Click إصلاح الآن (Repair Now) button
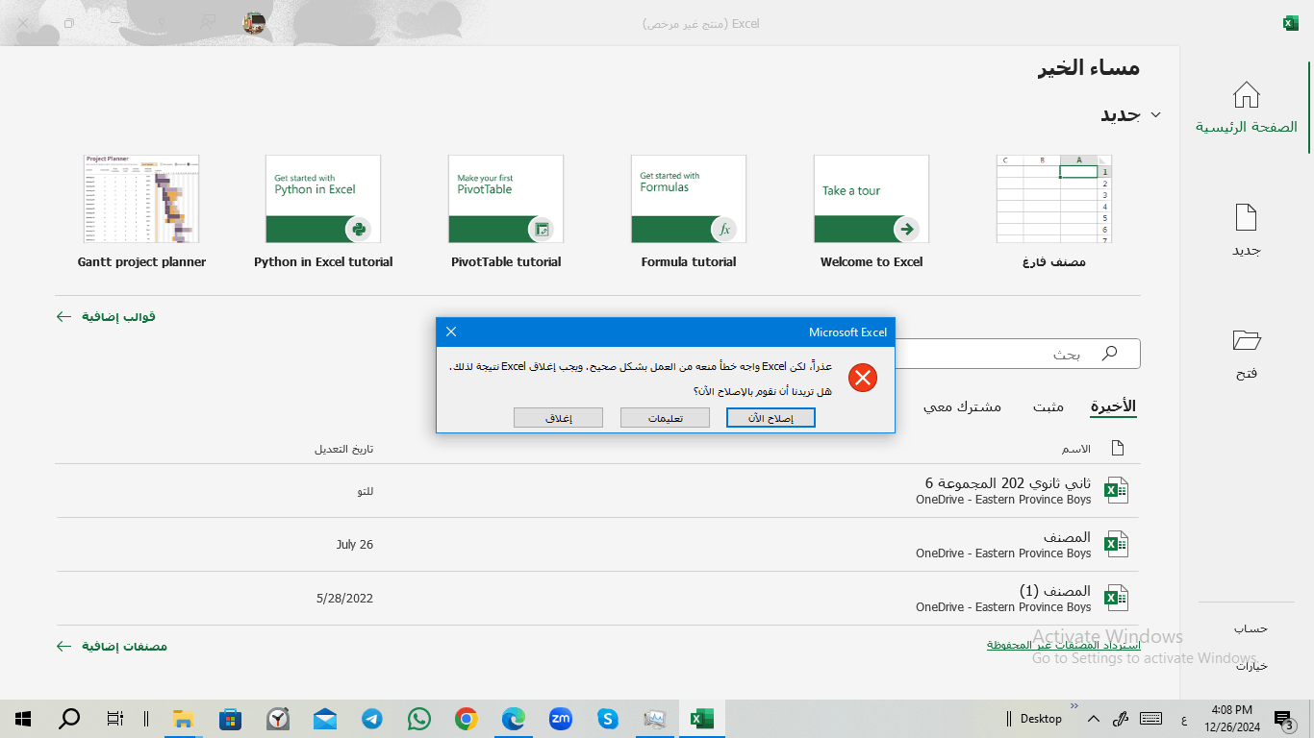 pyautogui.click(x=771, y=417)
